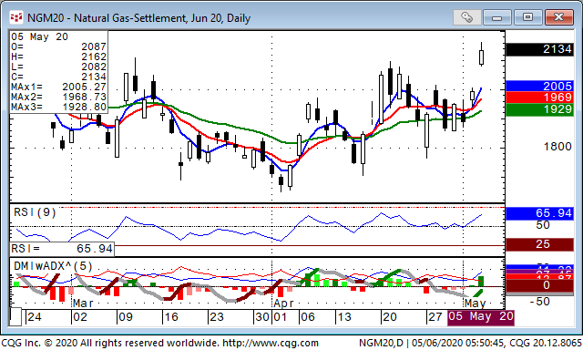Image resolution: width=583 pixels, height=350 pixels.
Task: Click the 06 date label on time axis
Action: (x=308, y=317)
